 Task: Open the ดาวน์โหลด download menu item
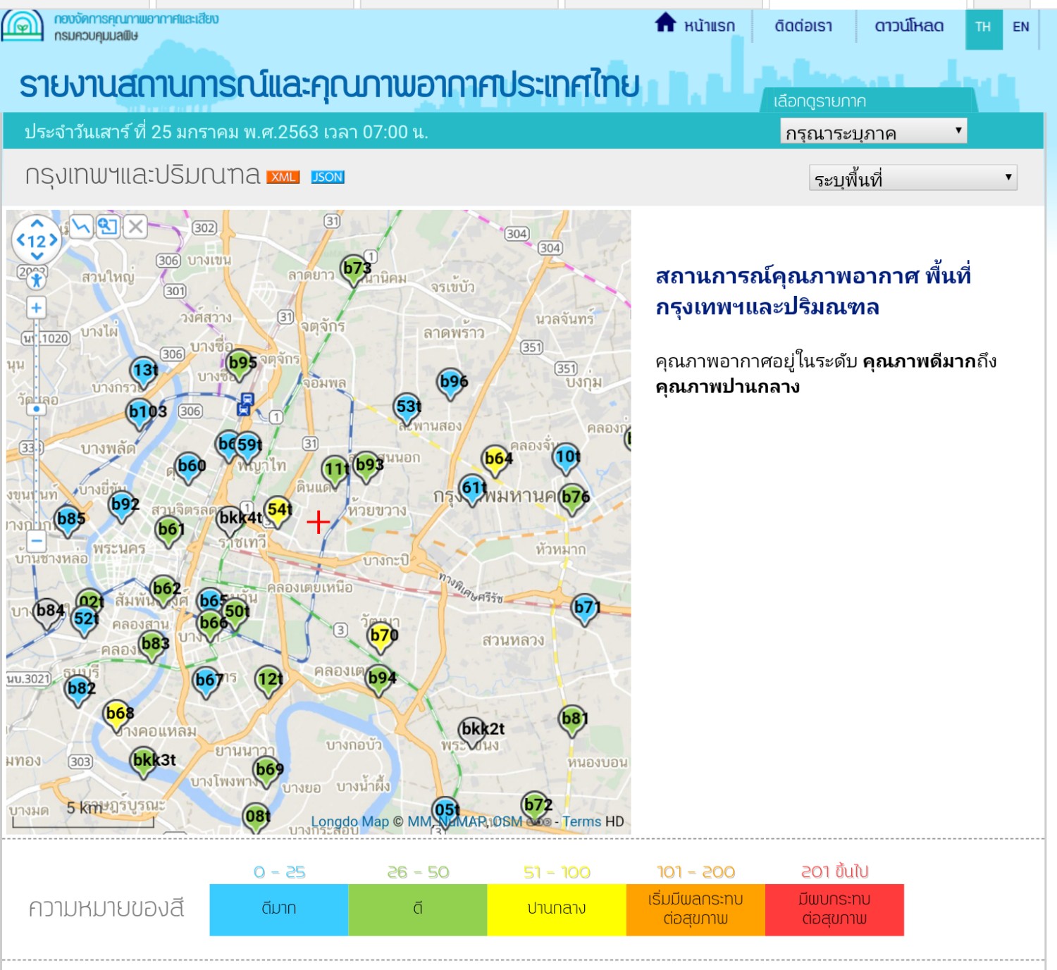[x=909, y=26]
